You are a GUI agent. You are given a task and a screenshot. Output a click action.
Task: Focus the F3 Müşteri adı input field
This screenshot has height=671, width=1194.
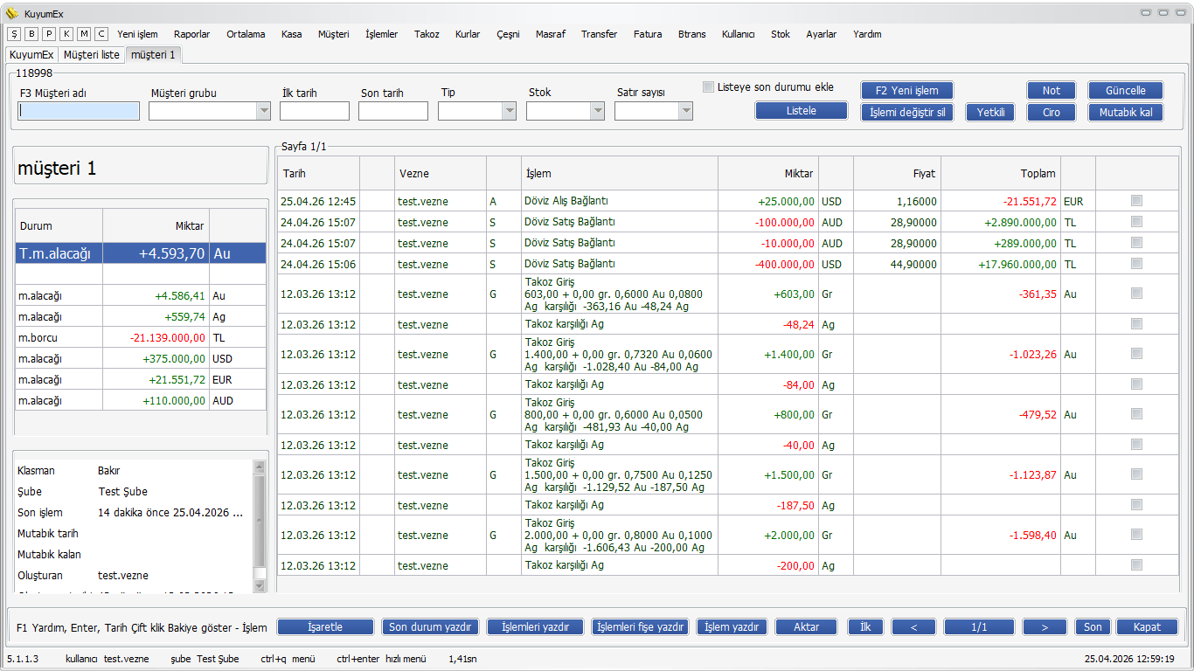point(79,111)
